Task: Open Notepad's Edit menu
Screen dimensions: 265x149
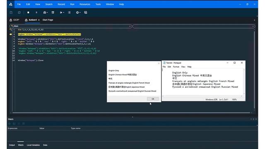Action: tap(169, 67)
